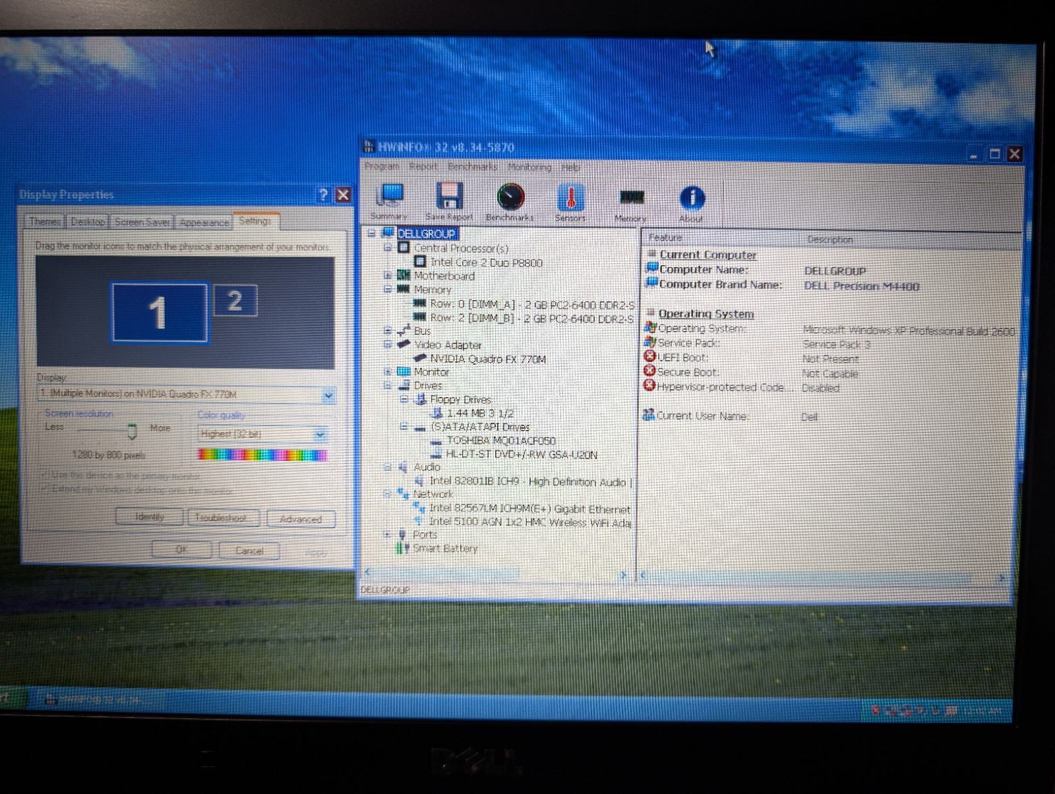Click the tree pane horizontal scrollbar
This screenshot has height=794, width=1055.
[x=495, y=574]
